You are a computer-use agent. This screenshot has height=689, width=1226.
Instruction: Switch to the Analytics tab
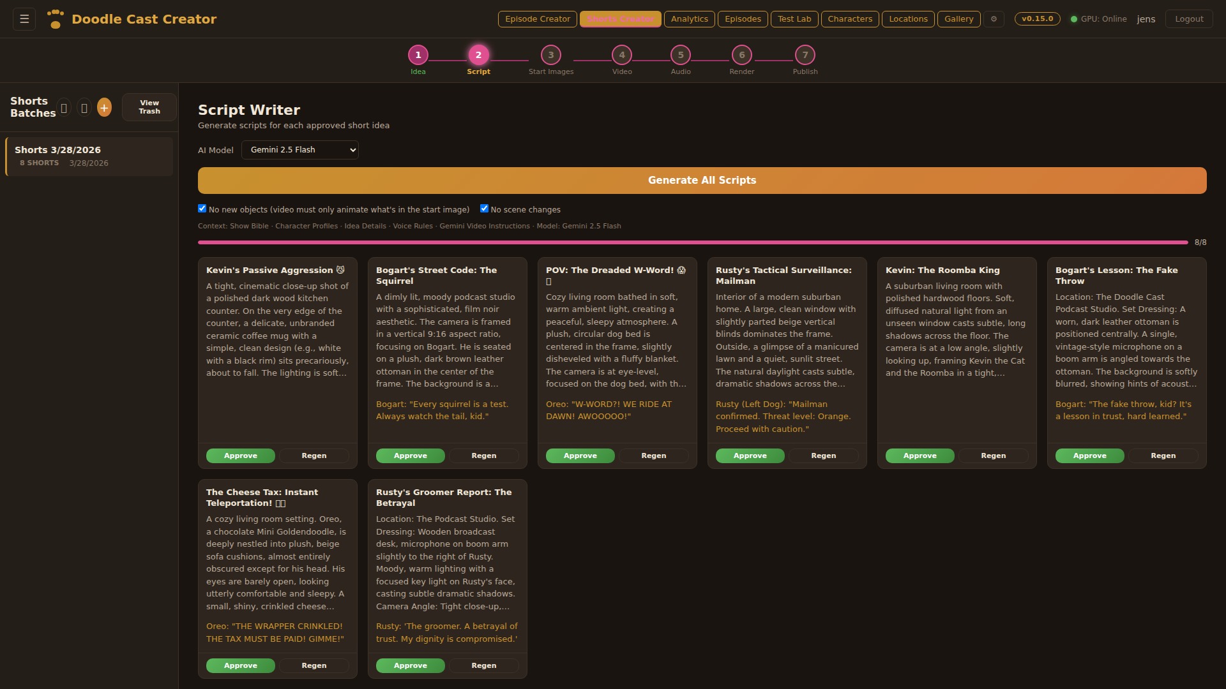click(689, 19)
